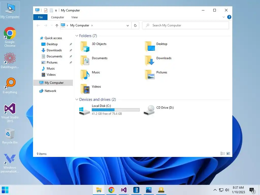Open the Desktop folder in Folders section
Screen dimensions: 260x195
[156, 46]
